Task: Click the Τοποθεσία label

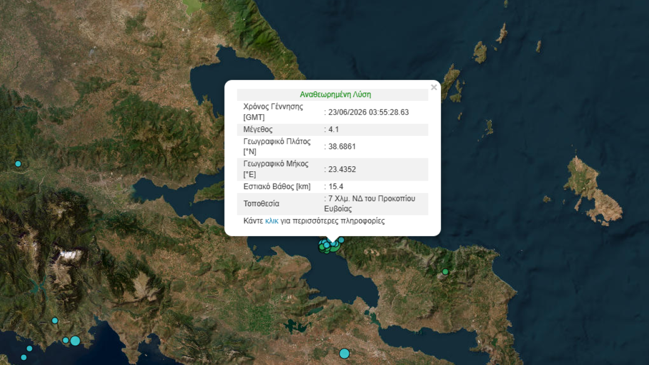Action: 262,204
